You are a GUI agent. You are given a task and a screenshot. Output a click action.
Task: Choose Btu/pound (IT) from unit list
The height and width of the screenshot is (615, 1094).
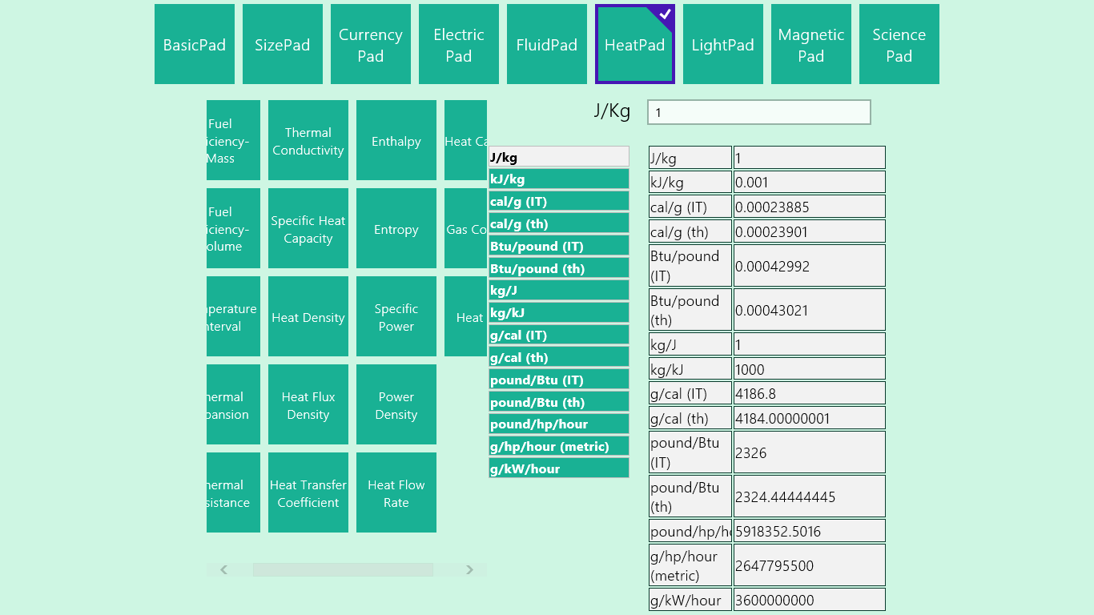point(558,246)
